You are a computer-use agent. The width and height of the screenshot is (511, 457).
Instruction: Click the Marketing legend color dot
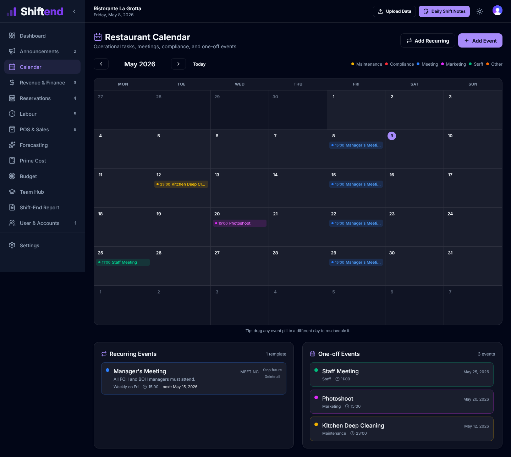coord(443,64)
